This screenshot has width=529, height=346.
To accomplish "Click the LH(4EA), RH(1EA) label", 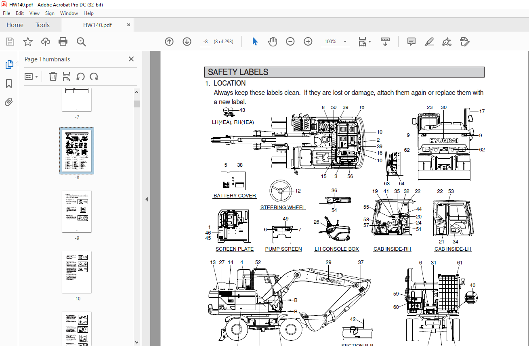I will (233, 122).
